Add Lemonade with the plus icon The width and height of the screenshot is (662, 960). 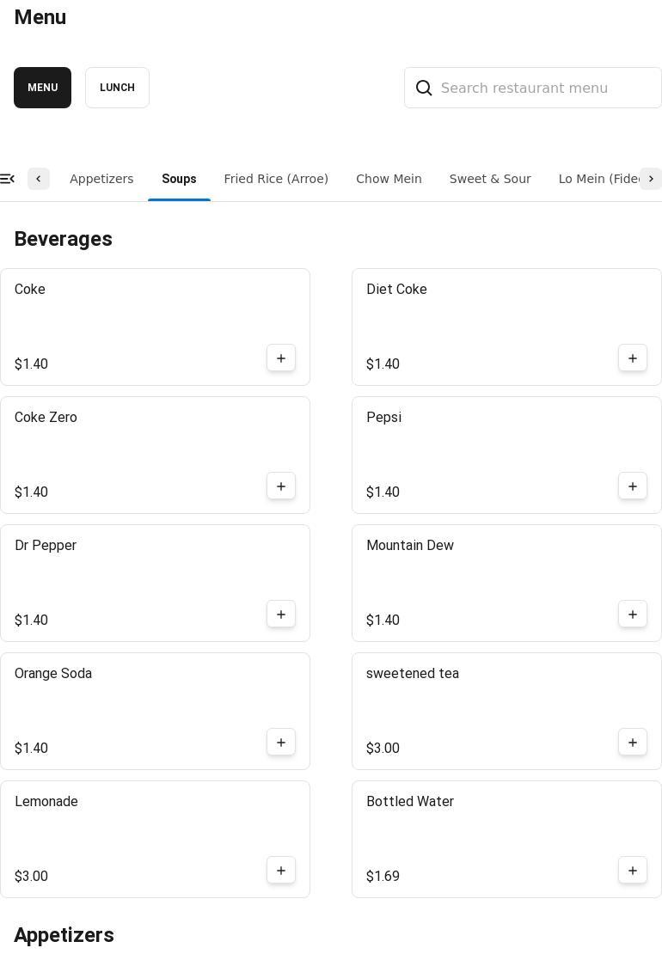(281, 871)
